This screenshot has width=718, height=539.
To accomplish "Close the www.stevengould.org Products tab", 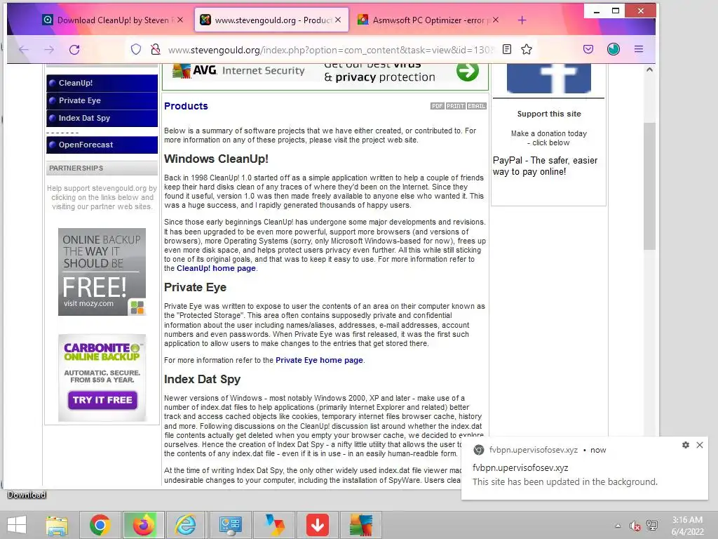I will click(x=338, y=20).
